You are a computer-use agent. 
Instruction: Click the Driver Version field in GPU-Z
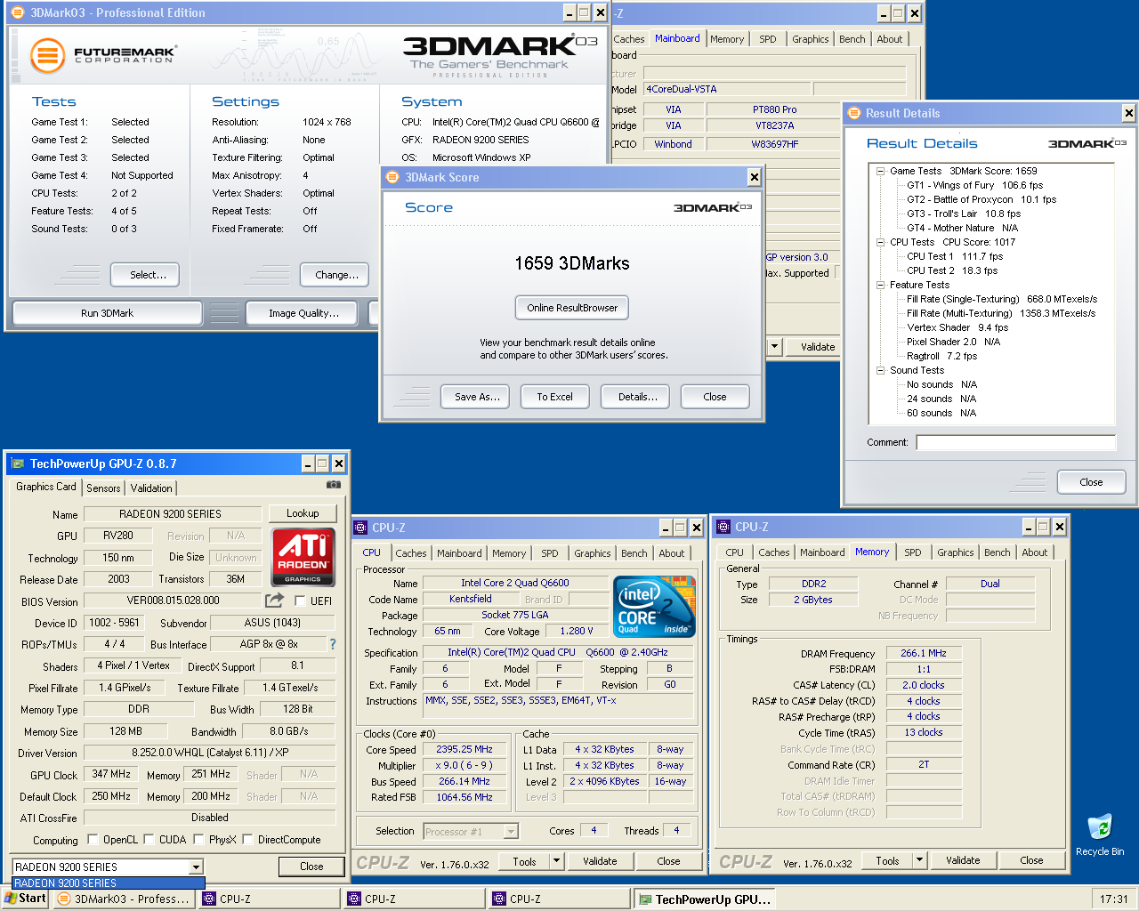pos(210,753)
